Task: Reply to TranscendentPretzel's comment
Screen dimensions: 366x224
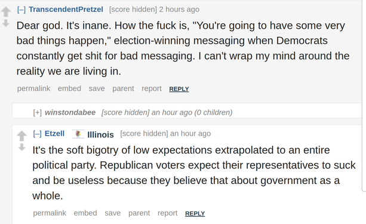Action: [179, 89]
